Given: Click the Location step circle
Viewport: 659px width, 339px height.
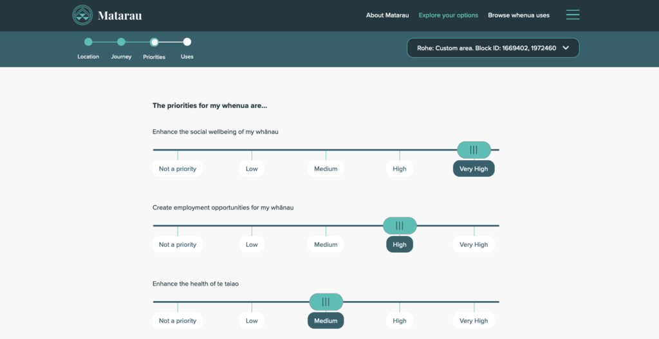Looking at the screenshot, I should 88,42.
